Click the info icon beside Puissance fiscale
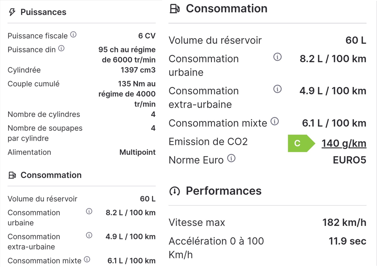 [73, 35]
